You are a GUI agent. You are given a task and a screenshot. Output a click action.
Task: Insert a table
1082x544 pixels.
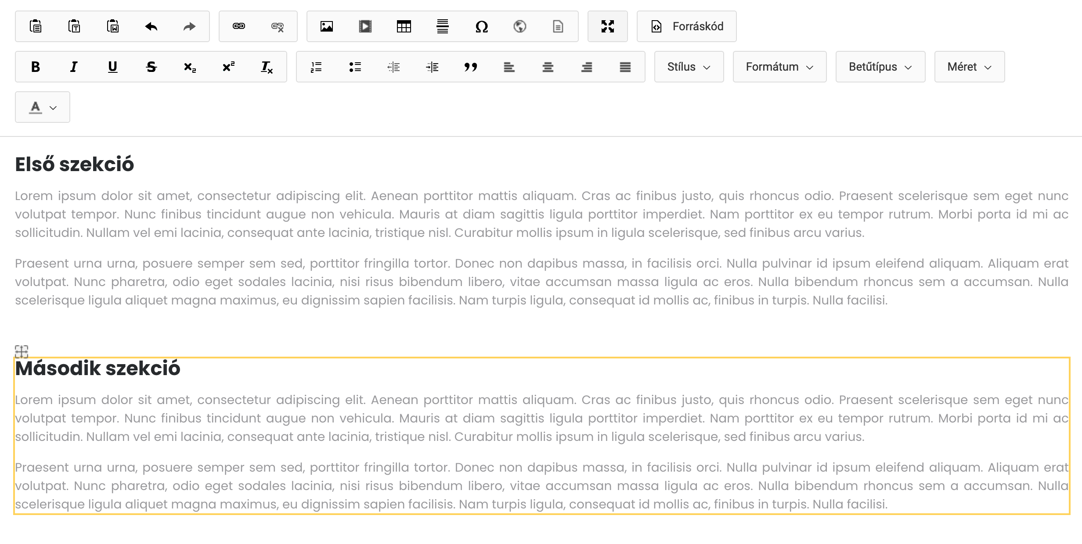click(404, 26)
